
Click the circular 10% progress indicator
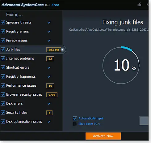pos(121,65)
